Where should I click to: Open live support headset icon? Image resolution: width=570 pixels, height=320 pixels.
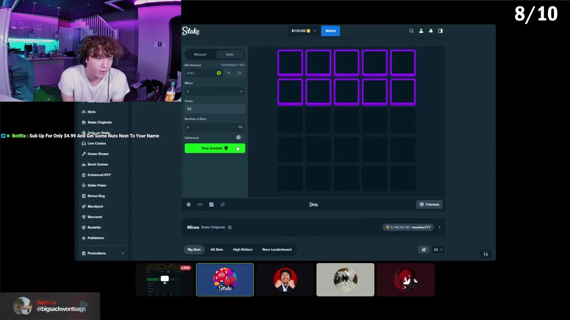(485, 254)
